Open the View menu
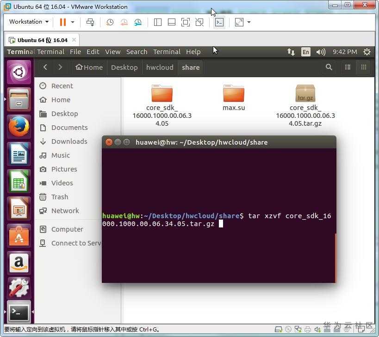 coord(112,52)
